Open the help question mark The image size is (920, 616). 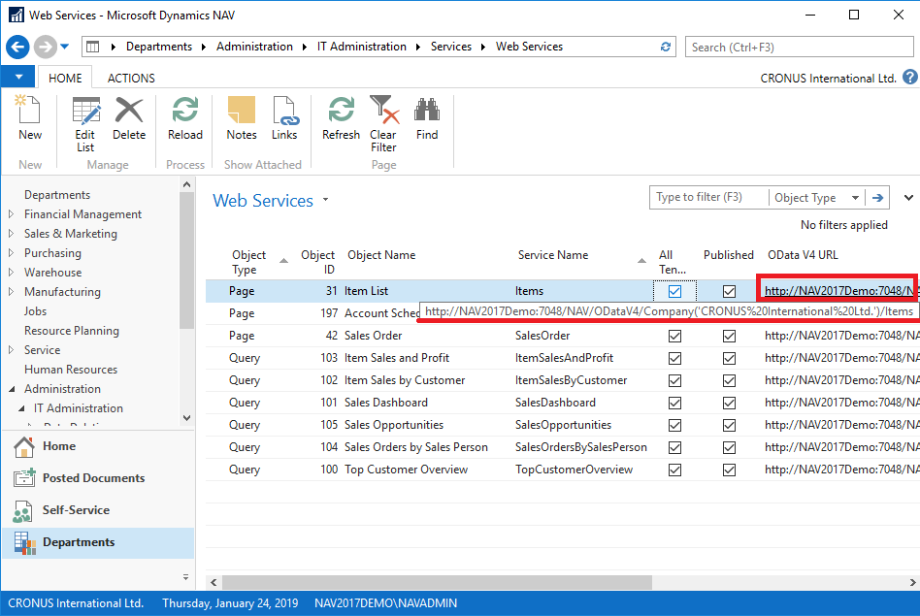[909, 78]
